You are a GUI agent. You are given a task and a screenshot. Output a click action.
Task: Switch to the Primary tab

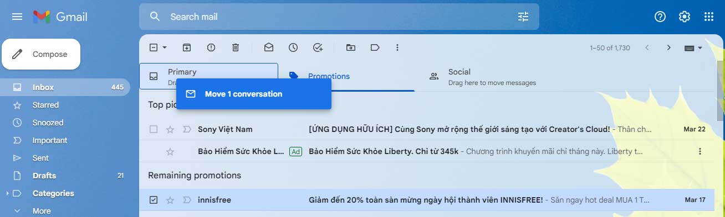(208, 76)
